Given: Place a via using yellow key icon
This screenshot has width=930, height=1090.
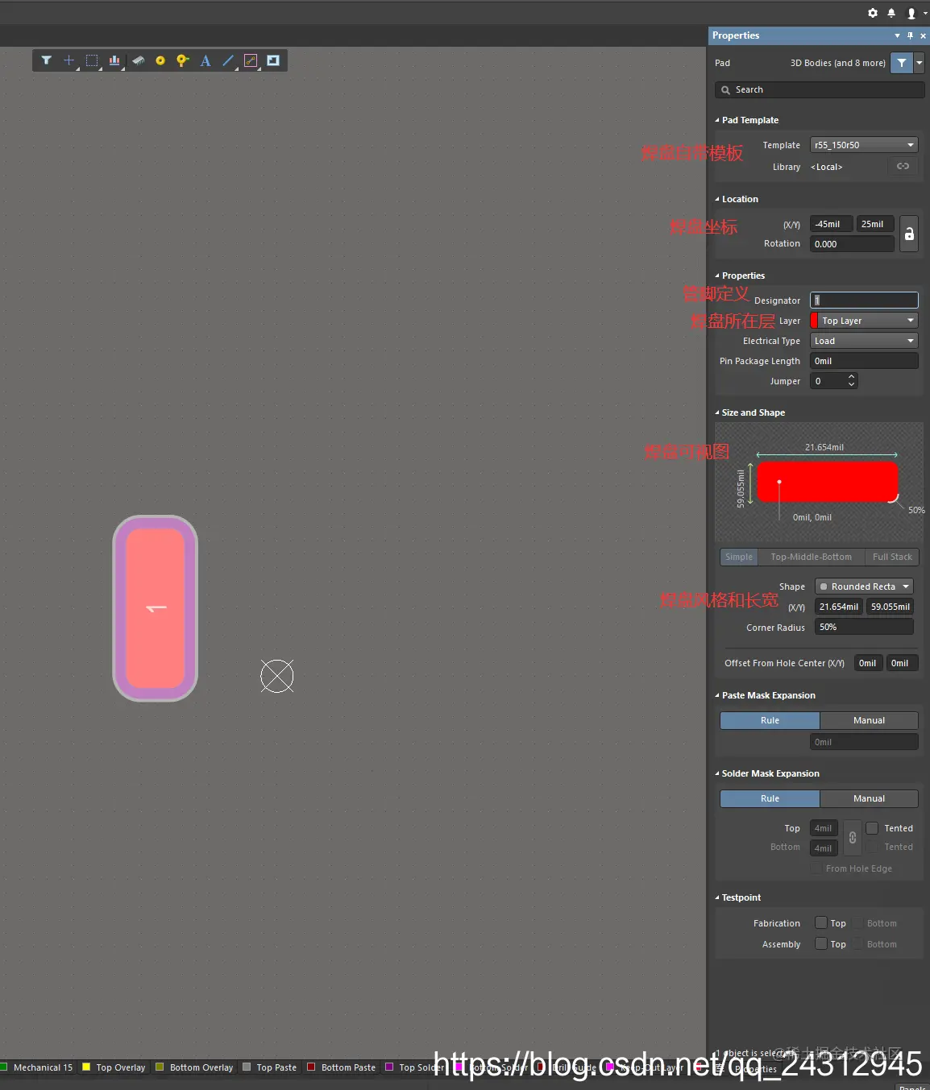Looking at the screenshot, I should (183, 60).
